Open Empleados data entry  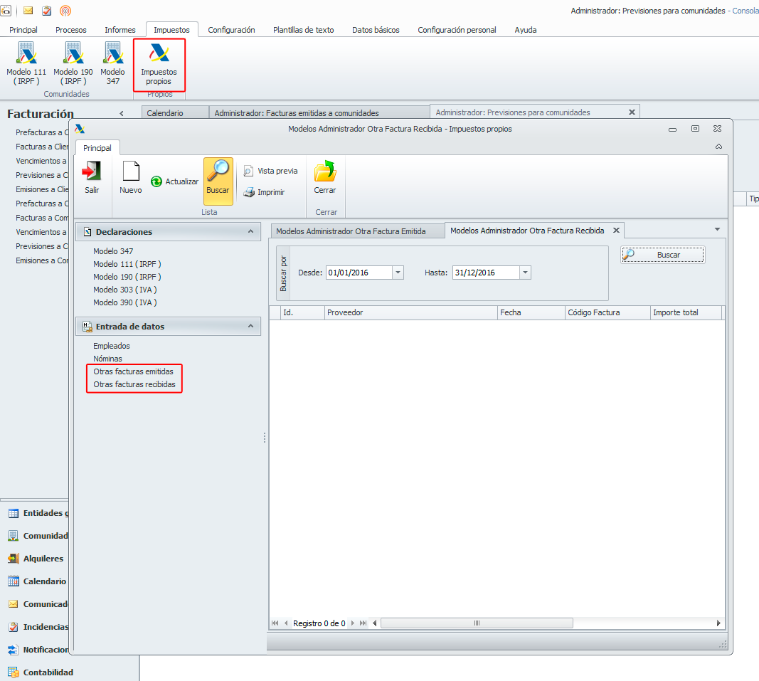tap(112, 346)
